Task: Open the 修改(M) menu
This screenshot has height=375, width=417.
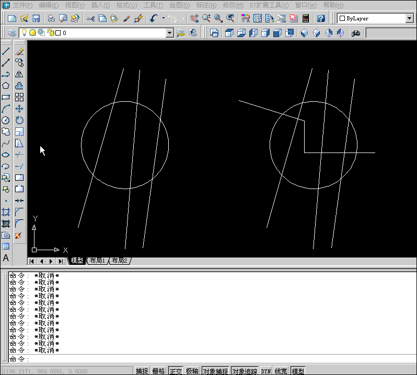Action: coord(233,5)
